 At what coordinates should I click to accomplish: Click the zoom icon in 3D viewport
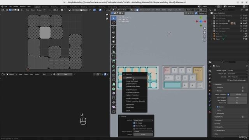coord(204,28)
